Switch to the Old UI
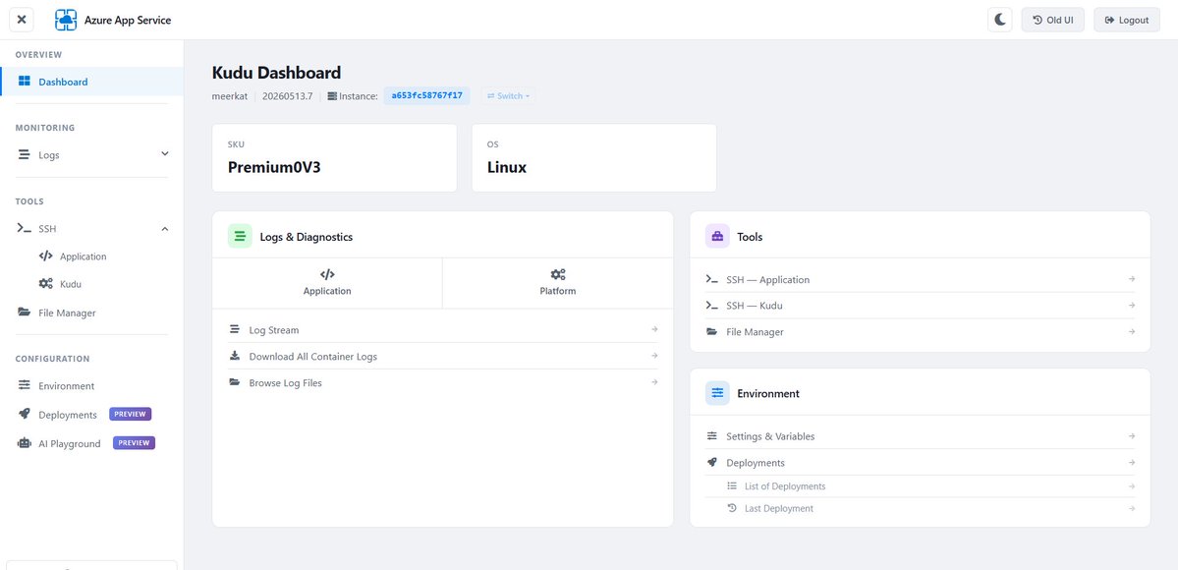 (1052, 20)
